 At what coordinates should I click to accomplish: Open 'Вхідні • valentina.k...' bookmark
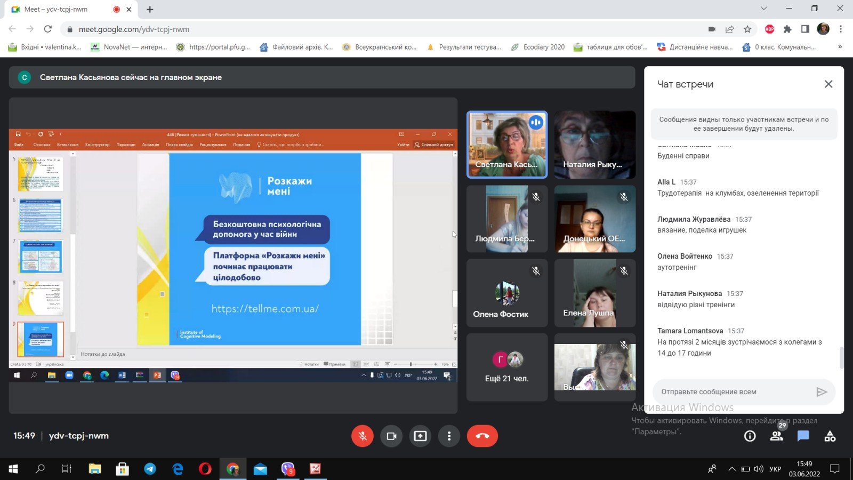coord(45,47)
